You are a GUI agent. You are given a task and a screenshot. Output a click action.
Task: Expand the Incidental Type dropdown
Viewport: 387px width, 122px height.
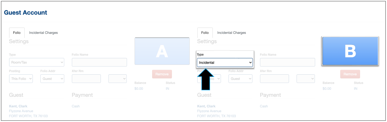(x=225, y=62)
